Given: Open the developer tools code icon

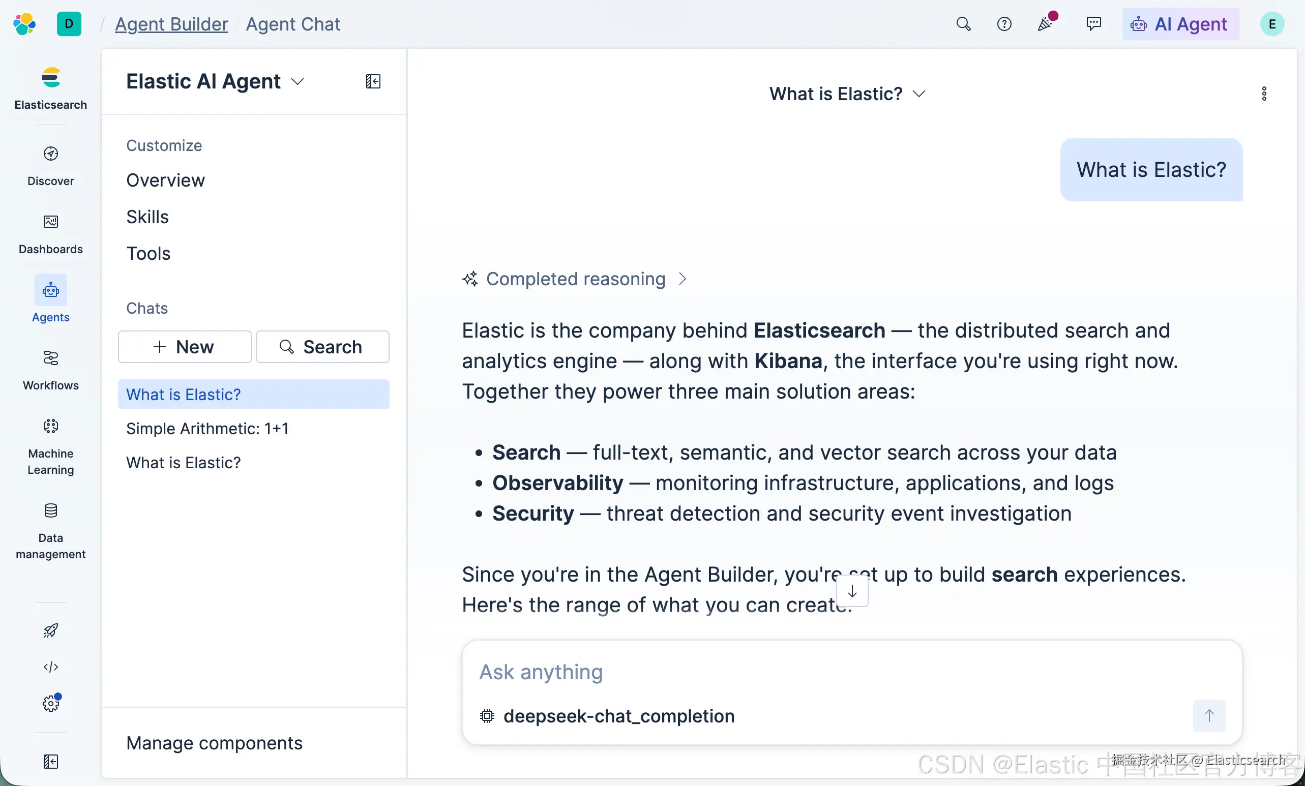Looking at the screenshot, I should click(51, 667).
